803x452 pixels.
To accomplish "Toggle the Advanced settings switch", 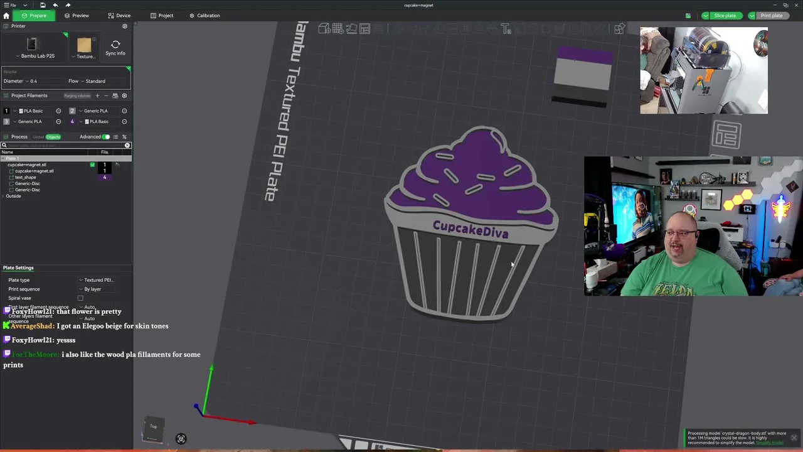I will [106, 137].
